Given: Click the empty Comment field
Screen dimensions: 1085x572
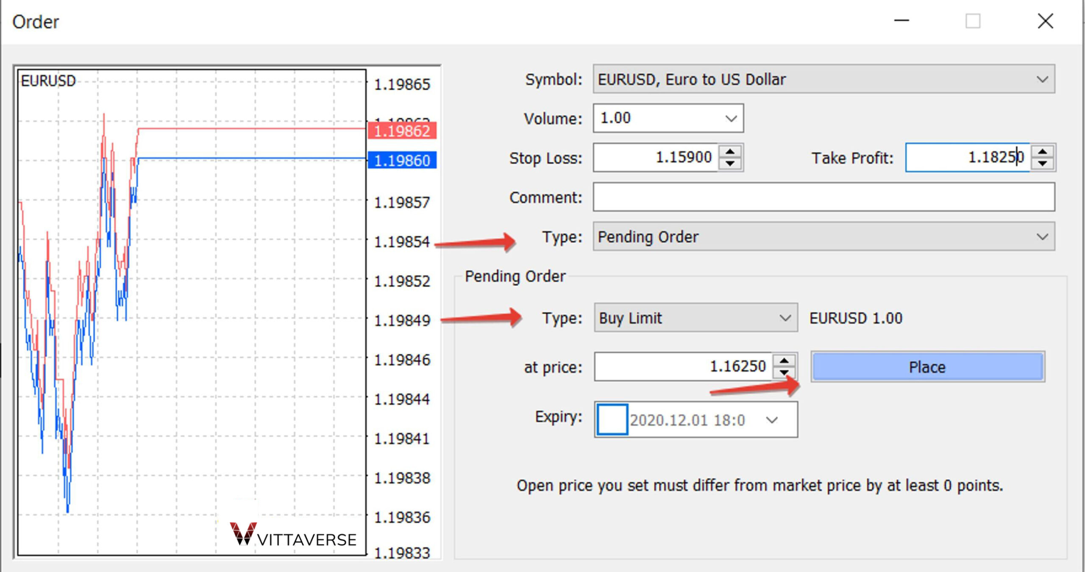Looking at the screenshot, I should tap(823, 197).
